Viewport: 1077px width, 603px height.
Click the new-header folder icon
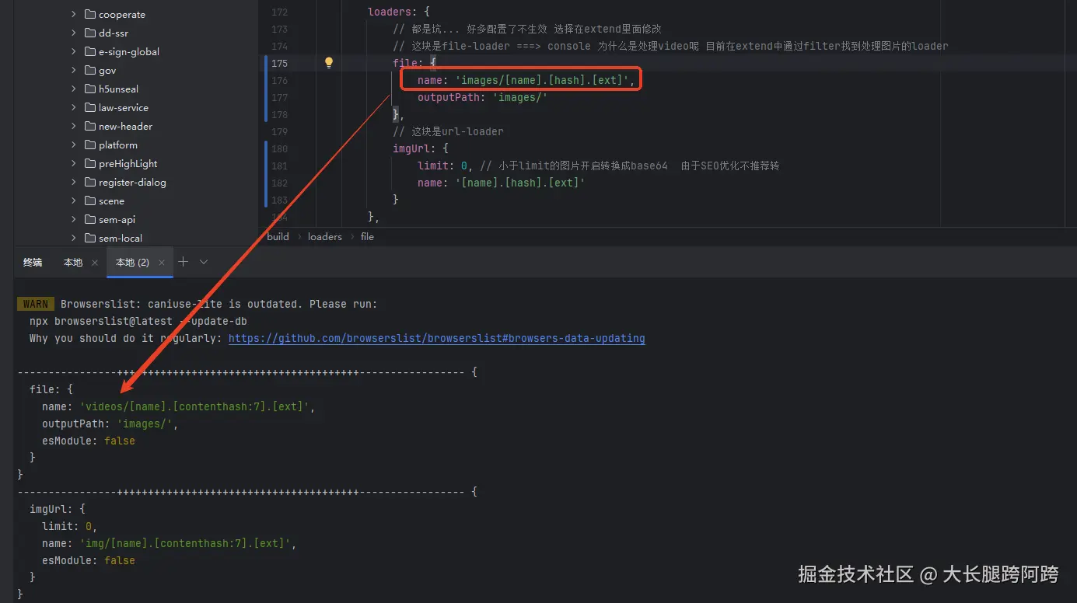[89, 126]
